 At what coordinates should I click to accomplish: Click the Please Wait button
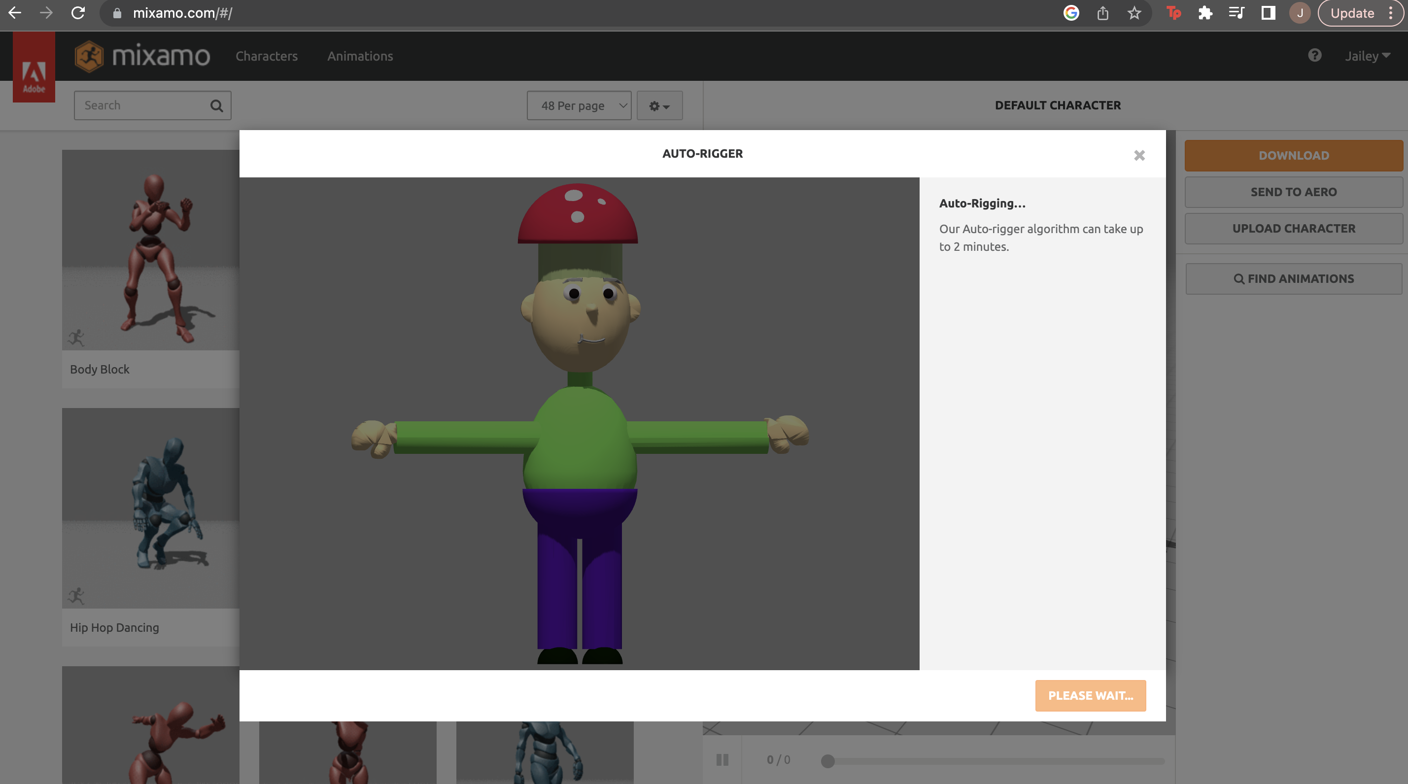tap(1091, 695)
